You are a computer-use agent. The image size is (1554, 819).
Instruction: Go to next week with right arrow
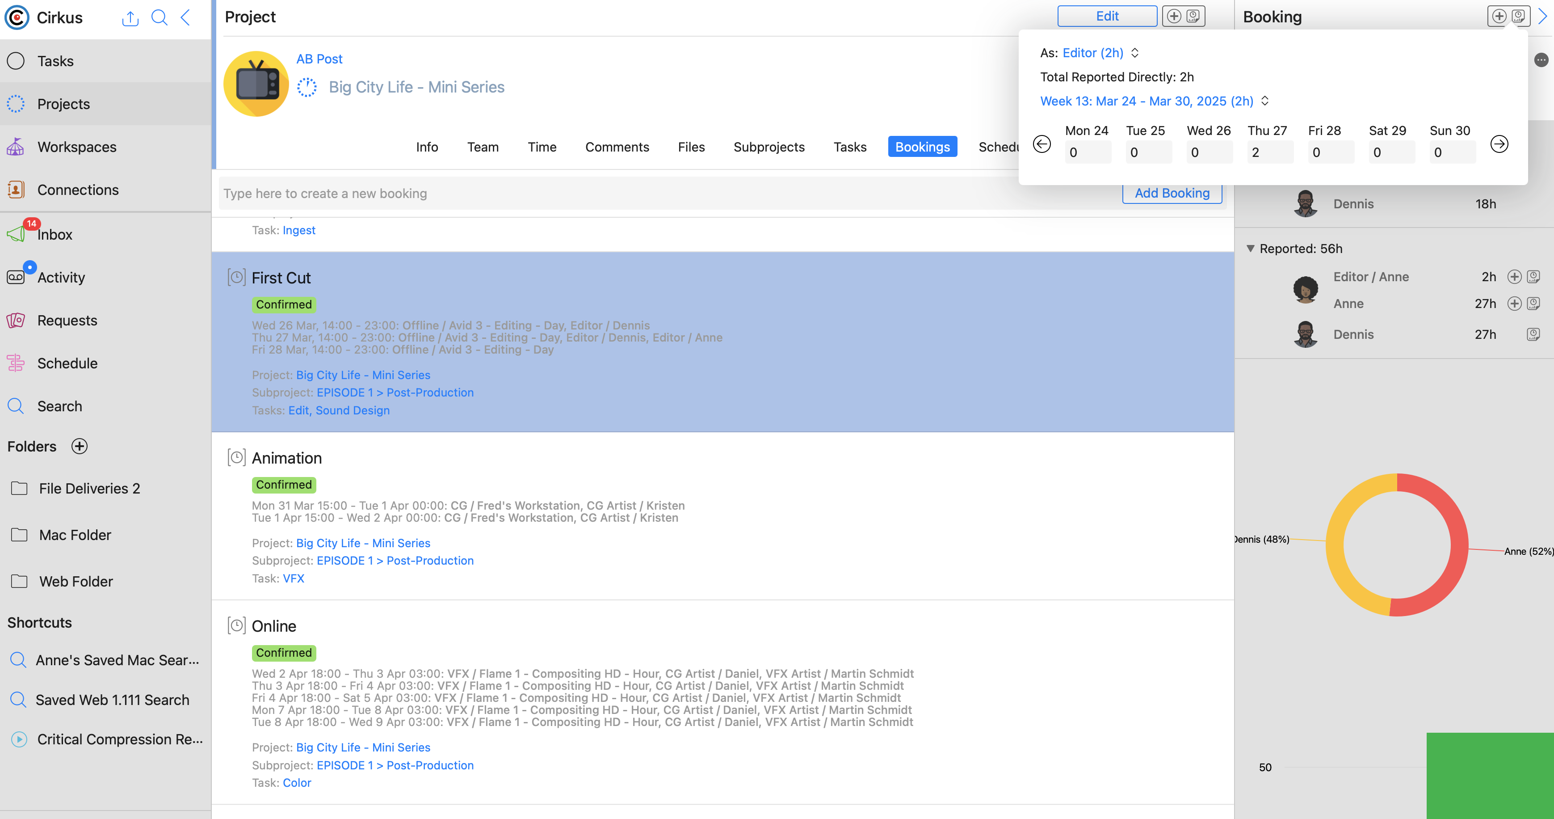coord(1499,144)
